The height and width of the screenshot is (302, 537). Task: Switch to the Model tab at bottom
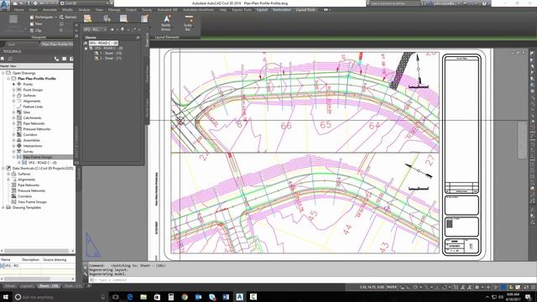click(x=9, y=286)
